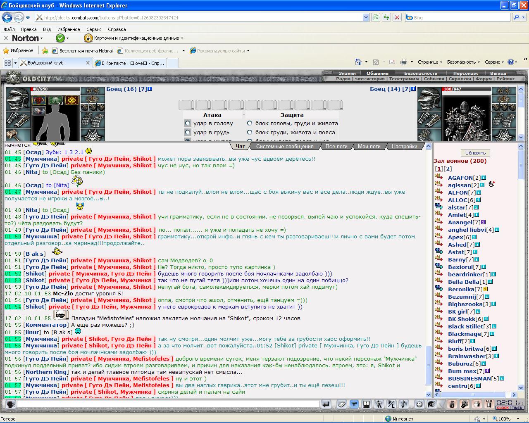Open the smiley picker in the chat toolbar
This screenshot has height=423, width=529.
(x=419, y=404)
